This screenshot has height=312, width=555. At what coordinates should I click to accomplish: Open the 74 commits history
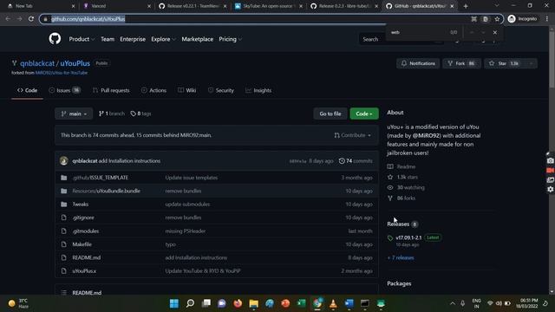coord(356,161)
